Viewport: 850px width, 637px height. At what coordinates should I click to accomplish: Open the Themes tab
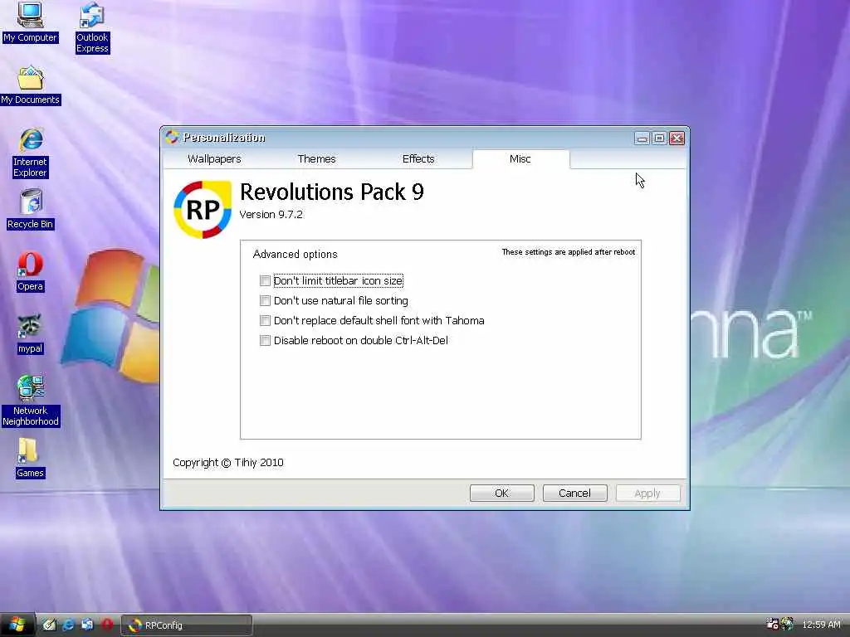(x=316, y=158)
